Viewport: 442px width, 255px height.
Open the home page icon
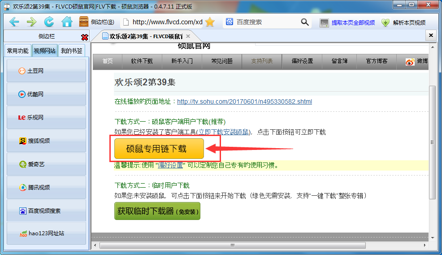coord(67,22)
